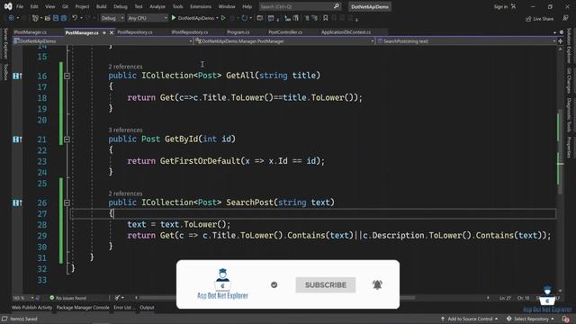The width and height of the screenshot is (576, 324).
Task: Click the Live Share icon
Action: [528, 18]
